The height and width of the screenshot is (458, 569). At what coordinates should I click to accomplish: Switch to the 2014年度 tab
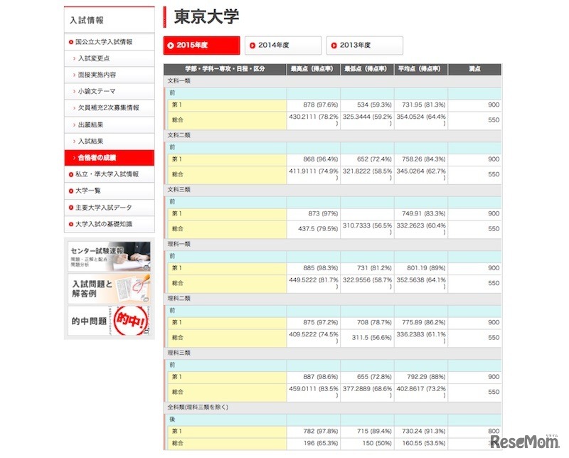click(283, 46)
